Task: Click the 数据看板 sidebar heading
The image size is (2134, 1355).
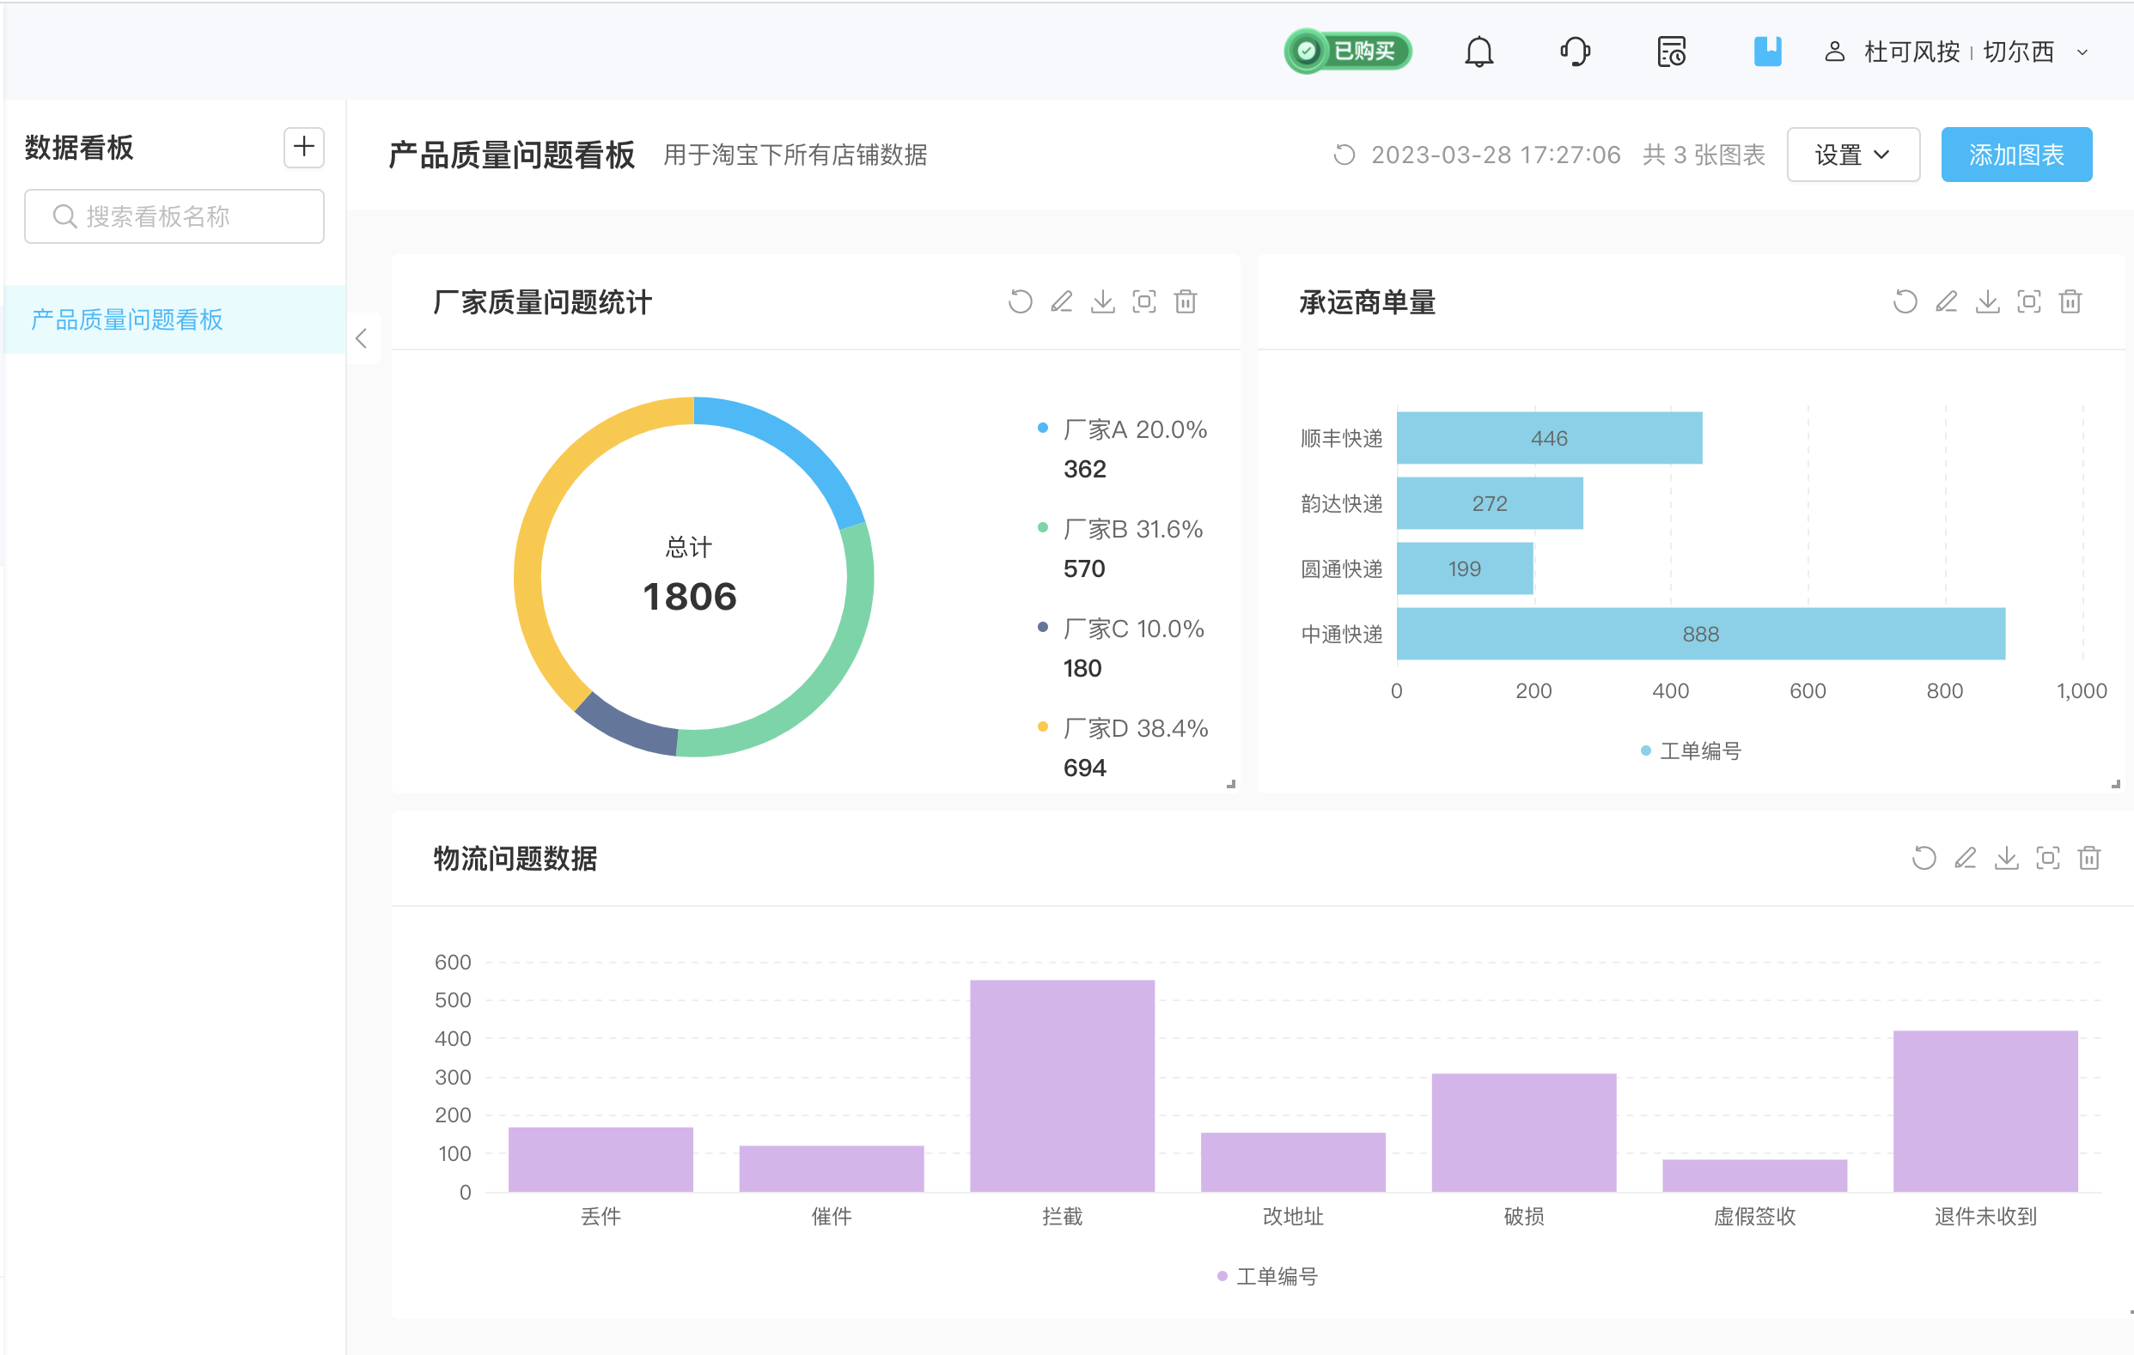Action: click(x=79, y=147)
